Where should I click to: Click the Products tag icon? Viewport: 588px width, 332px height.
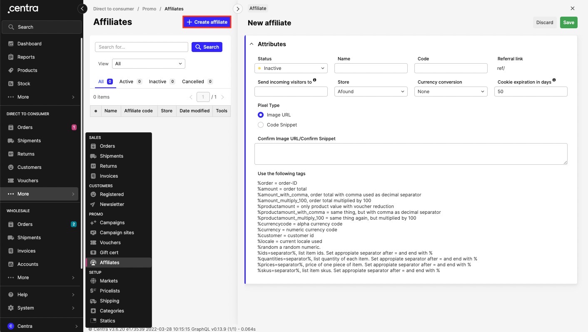(x=11, y=70)
